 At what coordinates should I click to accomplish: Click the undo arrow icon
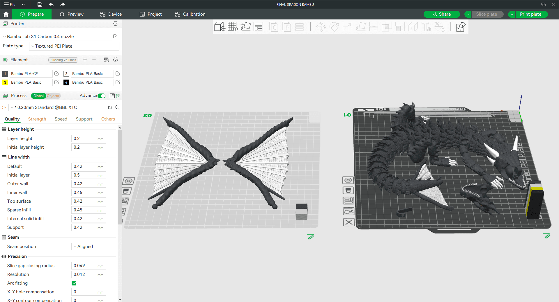(51, 4)
